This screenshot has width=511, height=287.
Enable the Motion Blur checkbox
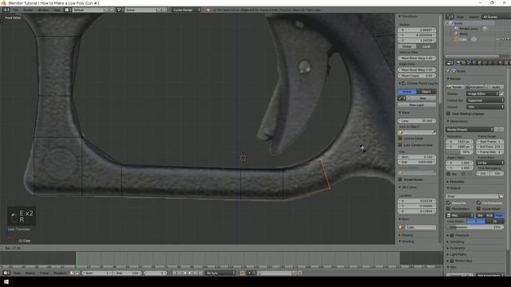pyautogui.click(x=452, y=261)
